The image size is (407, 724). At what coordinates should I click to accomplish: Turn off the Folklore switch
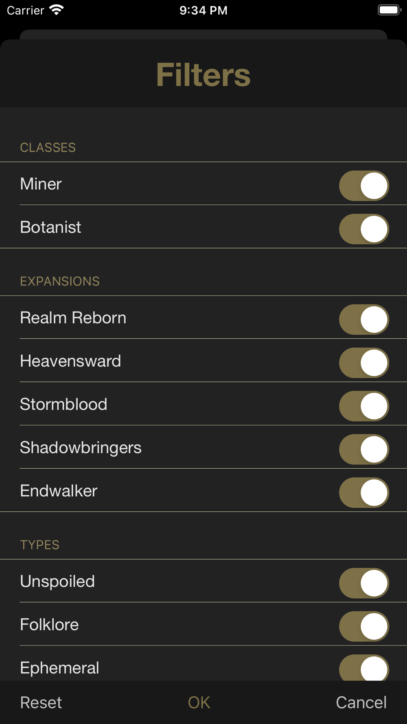click(x=364, y=626)
